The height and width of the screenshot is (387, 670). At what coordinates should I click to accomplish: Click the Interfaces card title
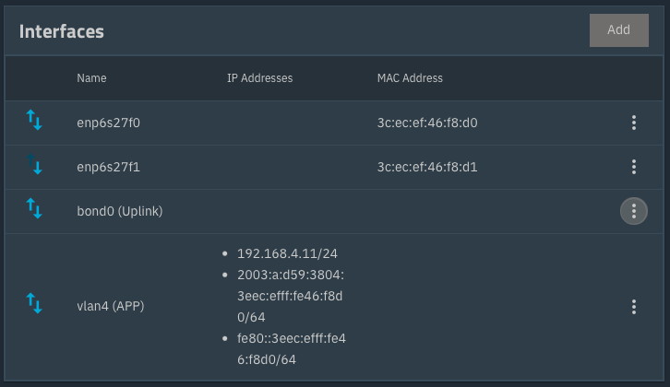click(x=62, y=31)
